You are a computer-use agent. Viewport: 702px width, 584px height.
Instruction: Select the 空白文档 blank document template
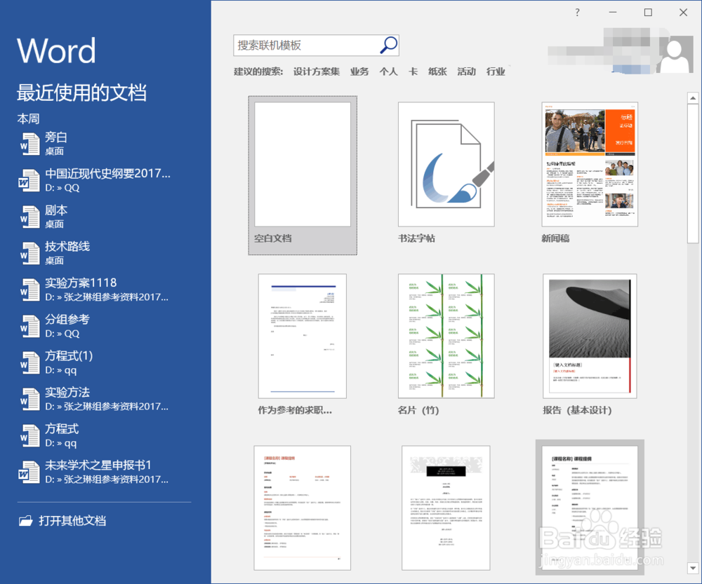coord(303,175)
